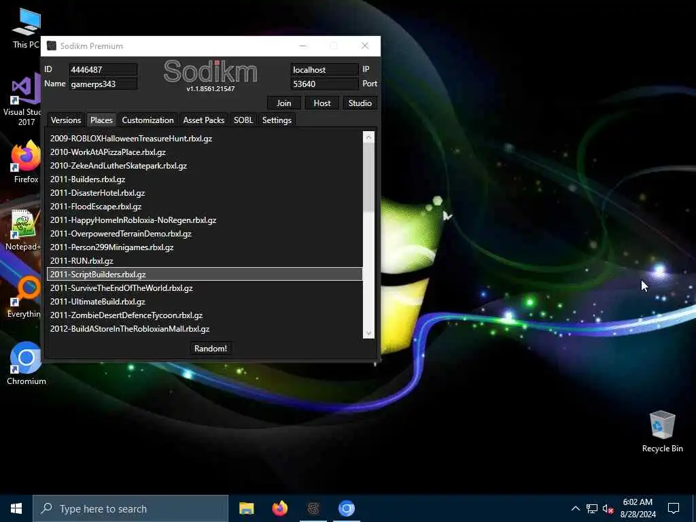696x522 pixels.
Task: Open Firefox from the taskbar
Action: pos(279,508)
